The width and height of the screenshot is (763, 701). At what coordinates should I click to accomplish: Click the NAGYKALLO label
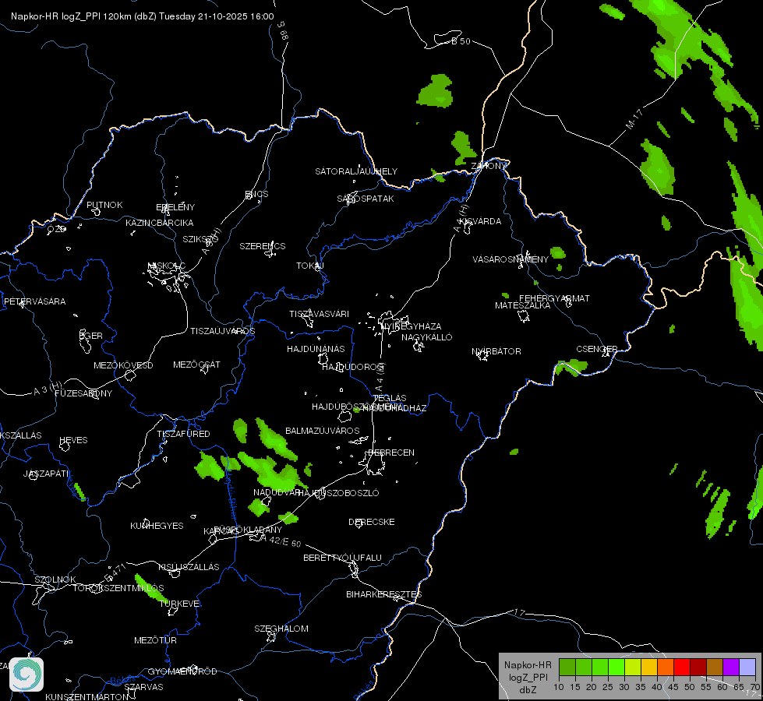point(427,337)
